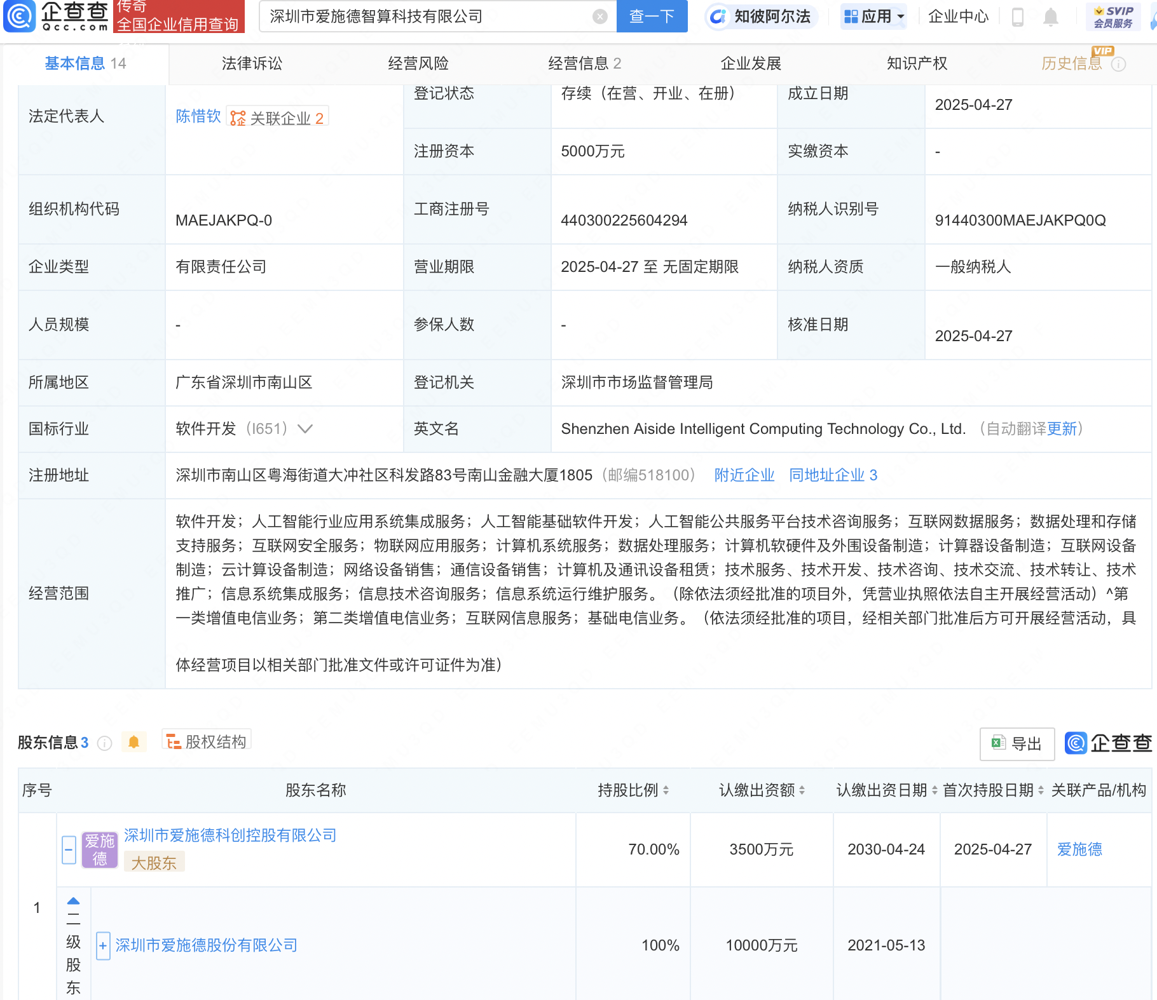The width and height of the screenshot is (1157, 1000).
Task: Open 同地址企业 3 link
Action: (x=833, y=475)
